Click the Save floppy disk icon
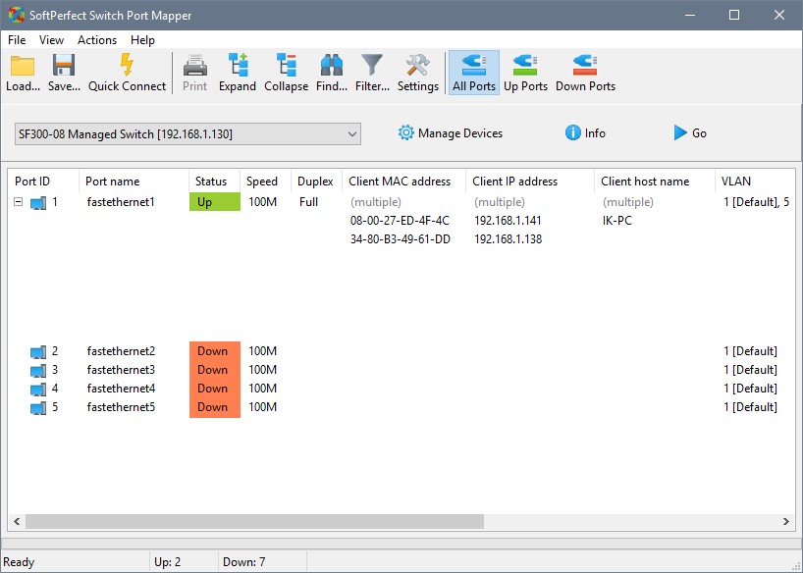 click(64, 66)
